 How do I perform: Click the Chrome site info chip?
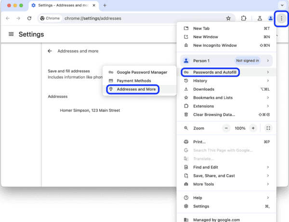coord(50,18)
